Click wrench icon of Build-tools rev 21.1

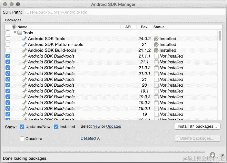point(25,62)
